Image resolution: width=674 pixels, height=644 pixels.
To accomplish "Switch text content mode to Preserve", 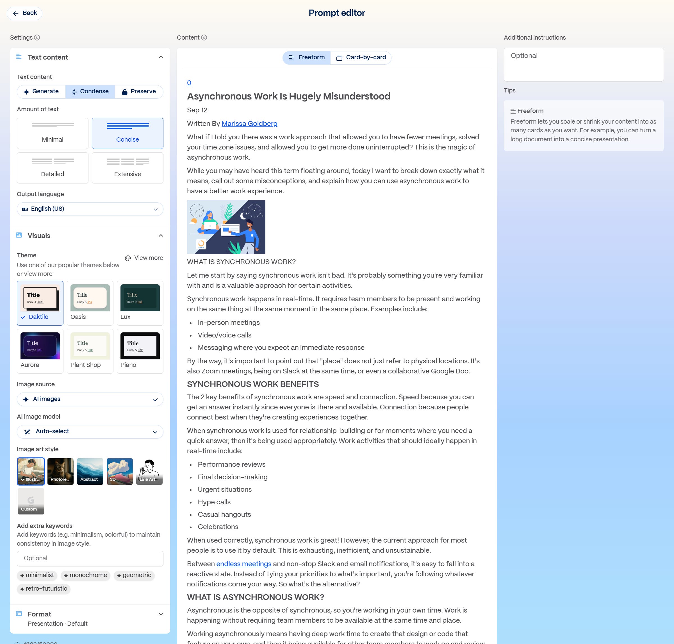I will [x=139, y=92].
